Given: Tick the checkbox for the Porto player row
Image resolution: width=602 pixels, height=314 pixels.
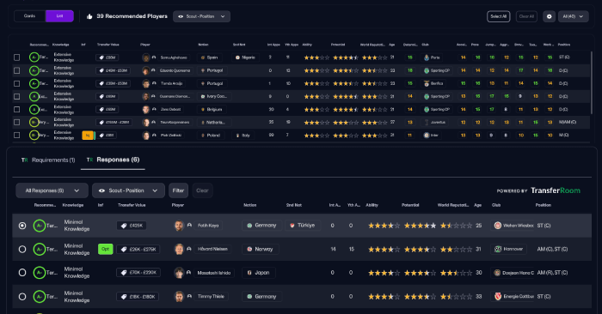Looking at the screenshot, I should [17, 57].
